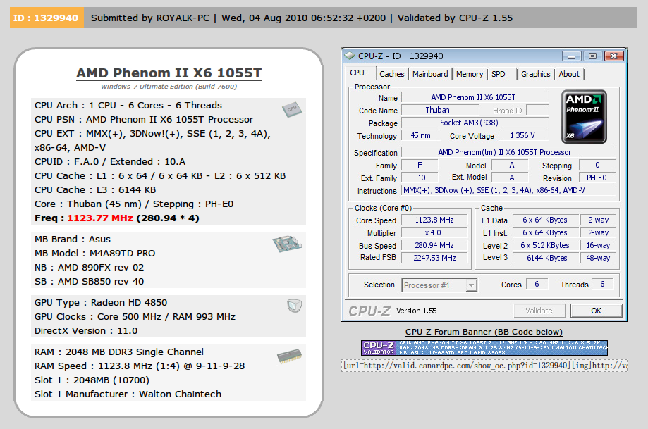Click the DirectX Version : 11.0 line
The height and width of the screenshot is (429, 648).
86,331
